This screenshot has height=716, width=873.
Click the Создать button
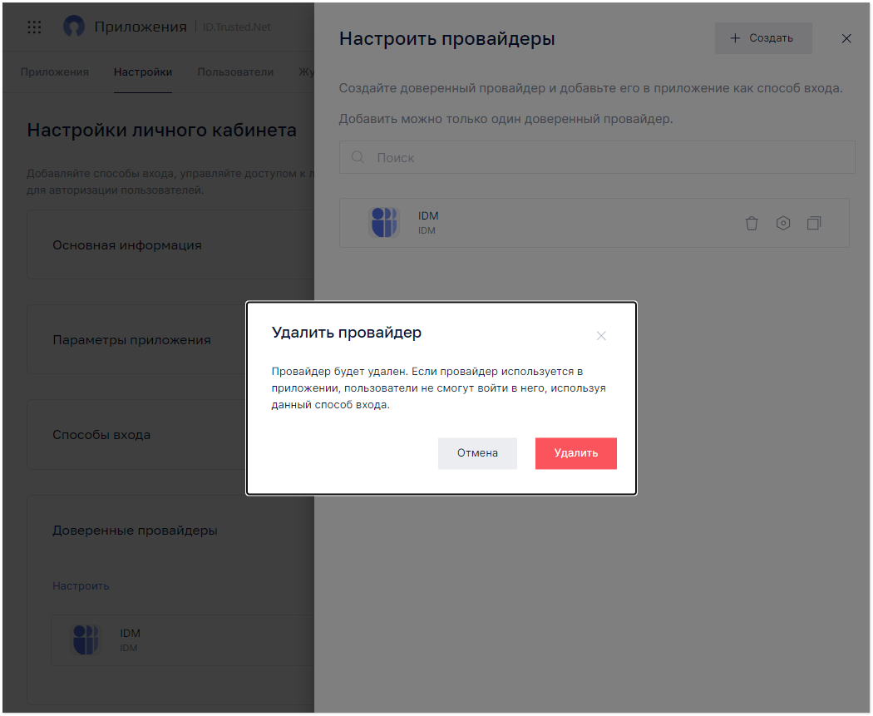(762, 38)
